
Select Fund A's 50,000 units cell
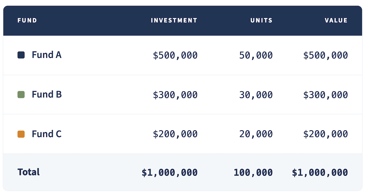(256, 55)
